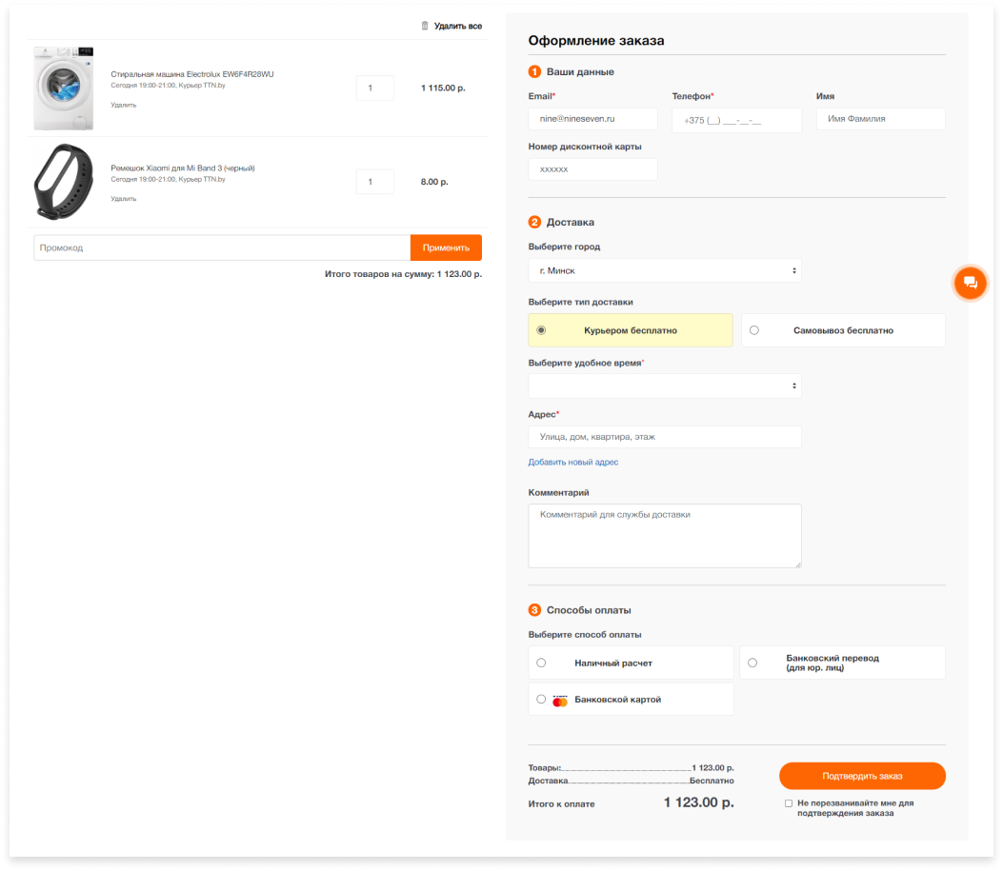Focus the 'Промокод' input field
Screen dimensions: 1003x871
(222, 247)
